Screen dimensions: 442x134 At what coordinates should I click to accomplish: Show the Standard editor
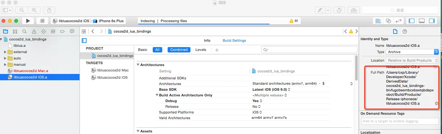tap(378, 21)
